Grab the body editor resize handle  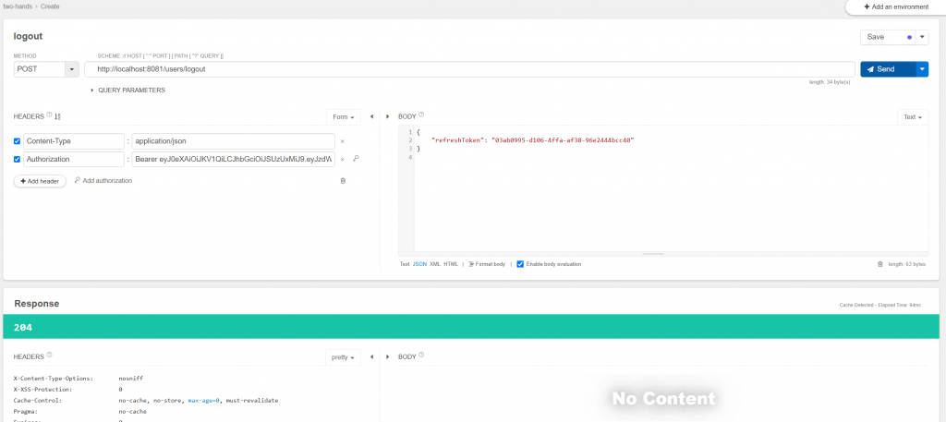[x=653, y=254]
